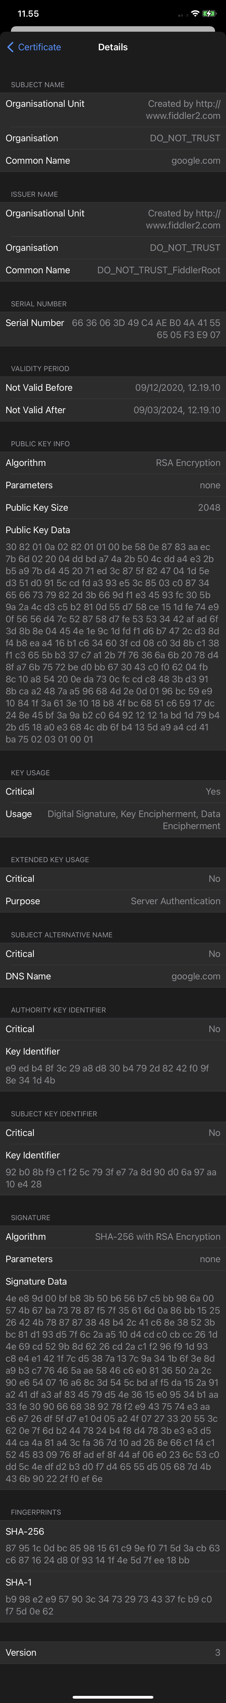Select the SHA-1 fingerprint value
This screenshot has height=1703, width=226.
coord(113,1605)
